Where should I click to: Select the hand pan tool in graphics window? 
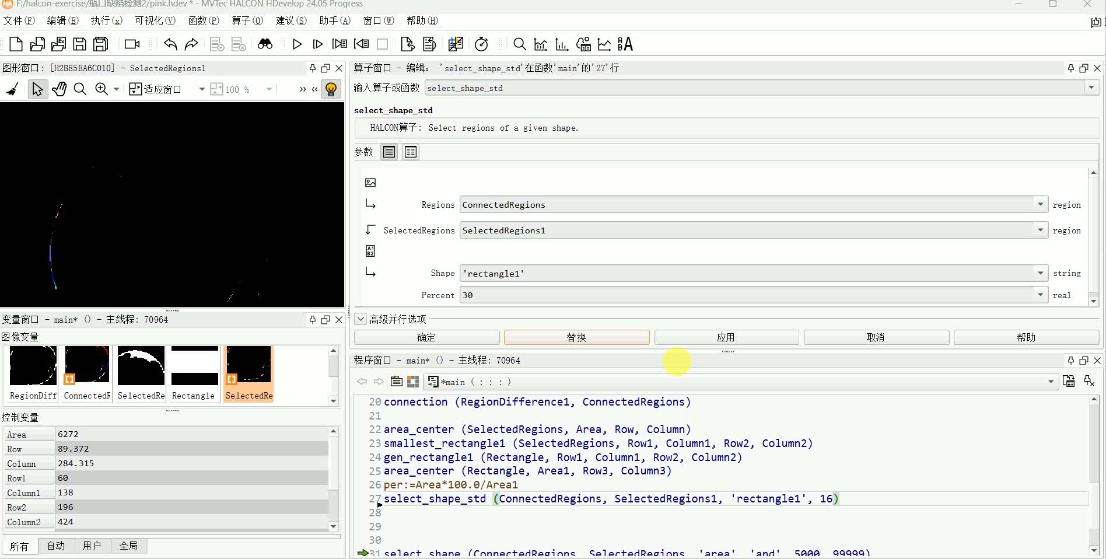[59, 89]
